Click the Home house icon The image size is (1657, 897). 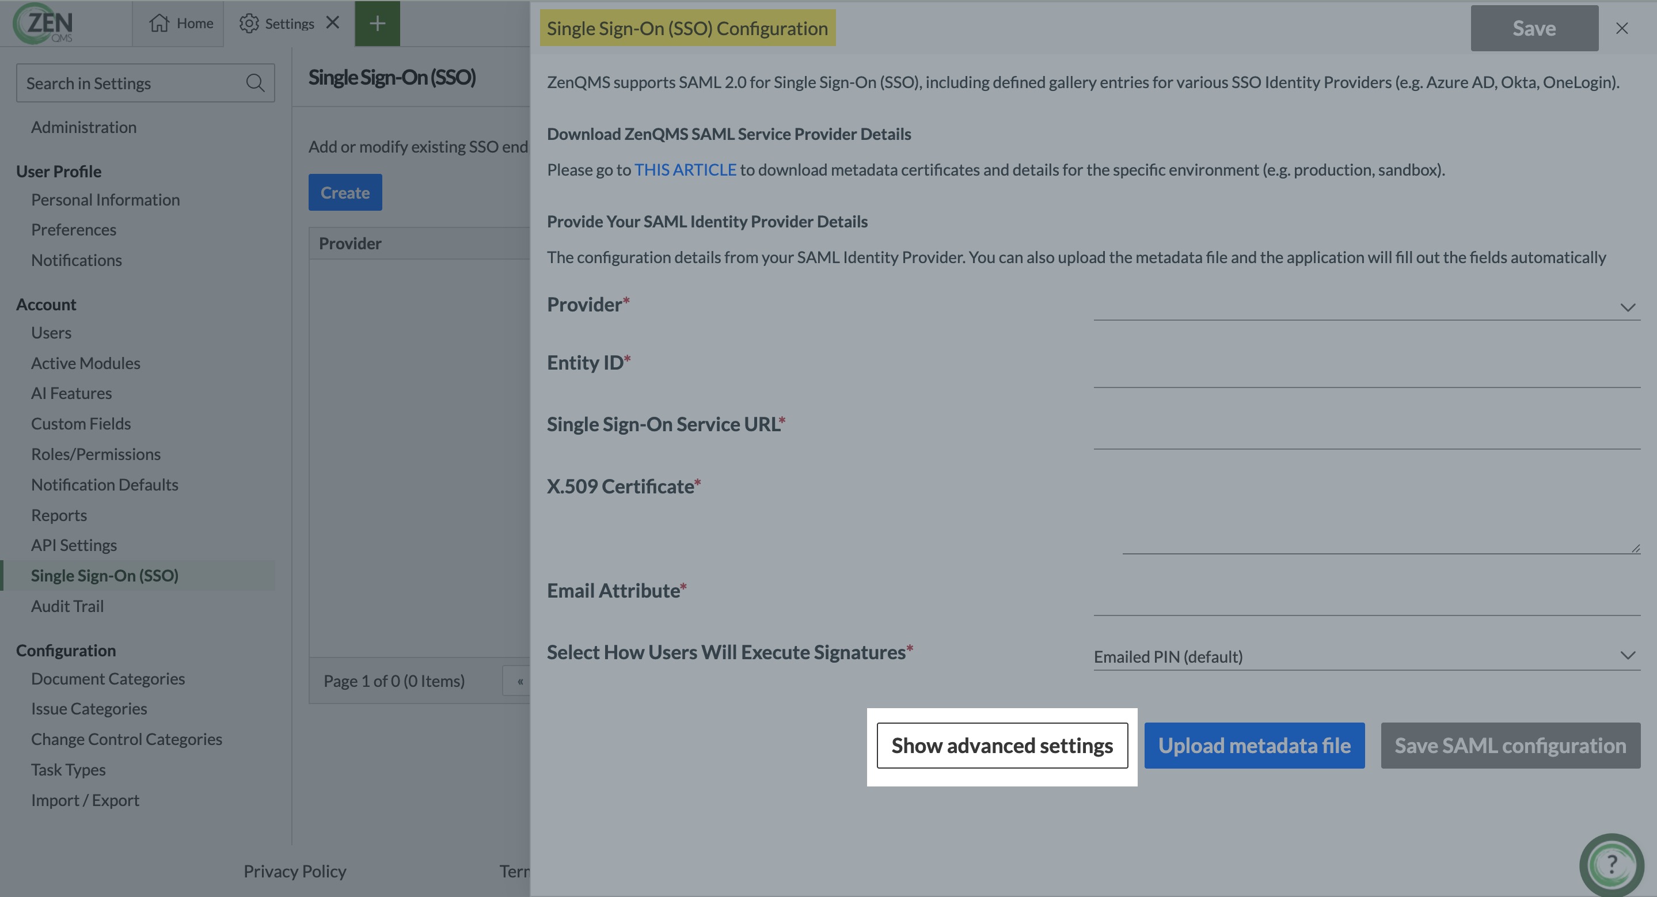click(x=159, y=23)
